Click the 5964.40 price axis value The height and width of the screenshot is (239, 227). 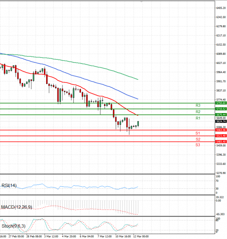click(x=221, y=72)
